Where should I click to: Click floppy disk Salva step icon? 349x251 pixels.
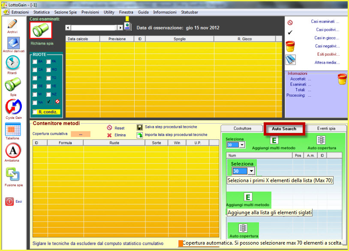pos(139,127)
